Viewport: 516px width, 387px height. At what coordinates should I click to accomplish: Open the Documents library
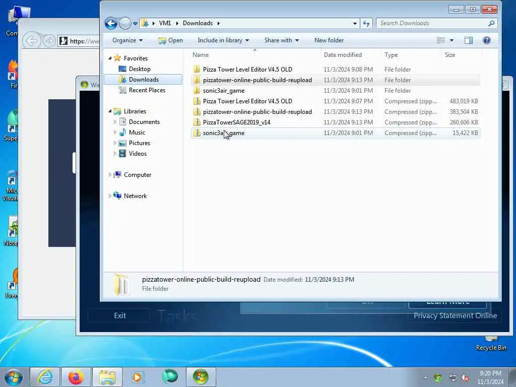pos(144,122)
